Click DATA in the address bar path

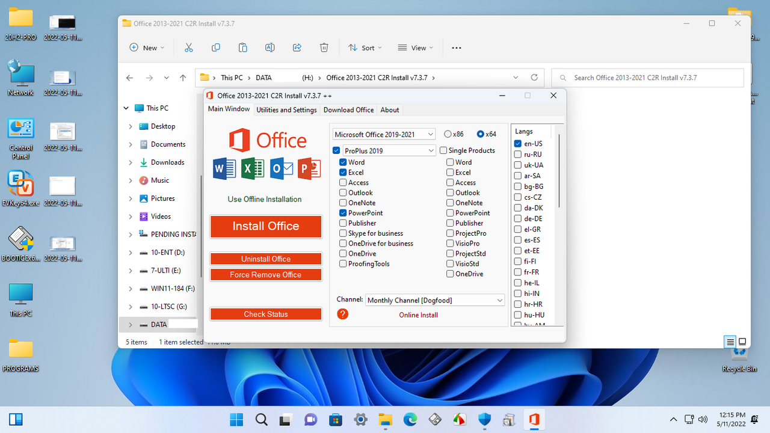point(263,78)
